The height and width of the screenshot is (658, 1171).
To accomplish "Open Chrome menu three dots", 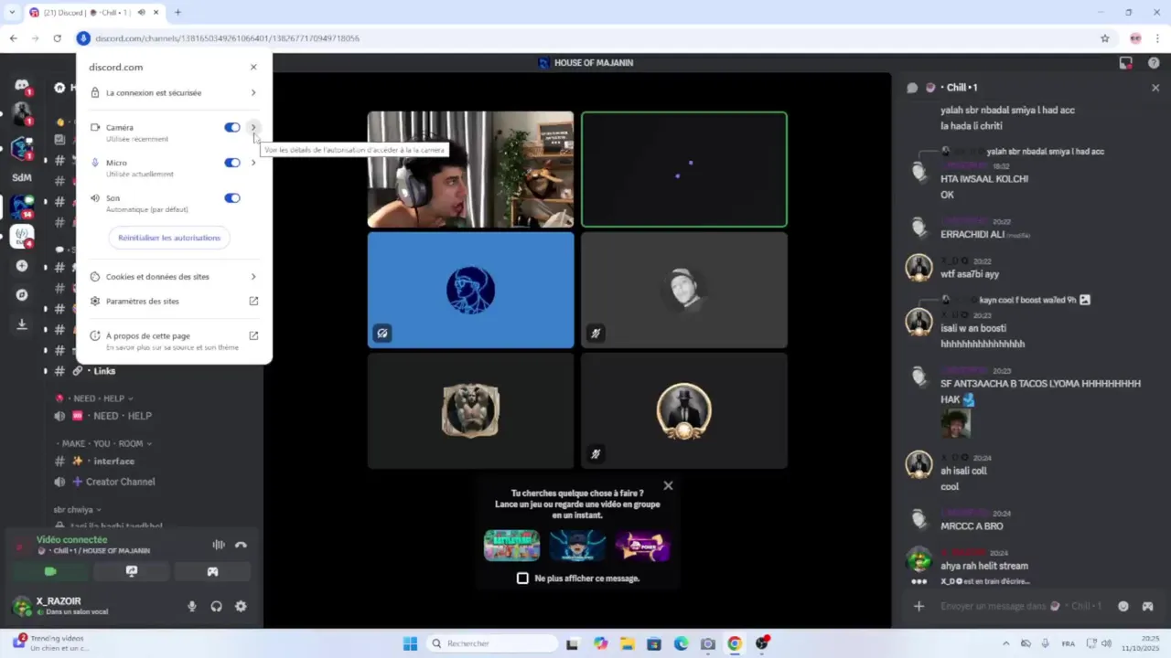I will pos(1158,38).
